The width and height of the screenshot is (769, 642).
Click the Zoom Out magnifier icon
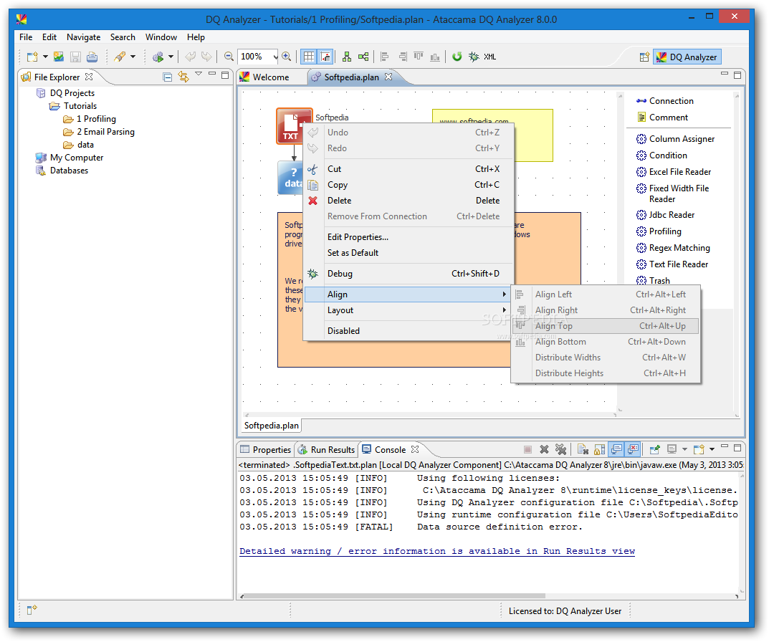(x=229, y=57)
